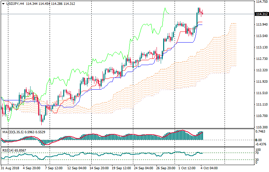This screenshot has height=172, width=269.
Task: Click the 31 Aug 2018 date label
Action: pyautogui.click(x=10, y=168)
